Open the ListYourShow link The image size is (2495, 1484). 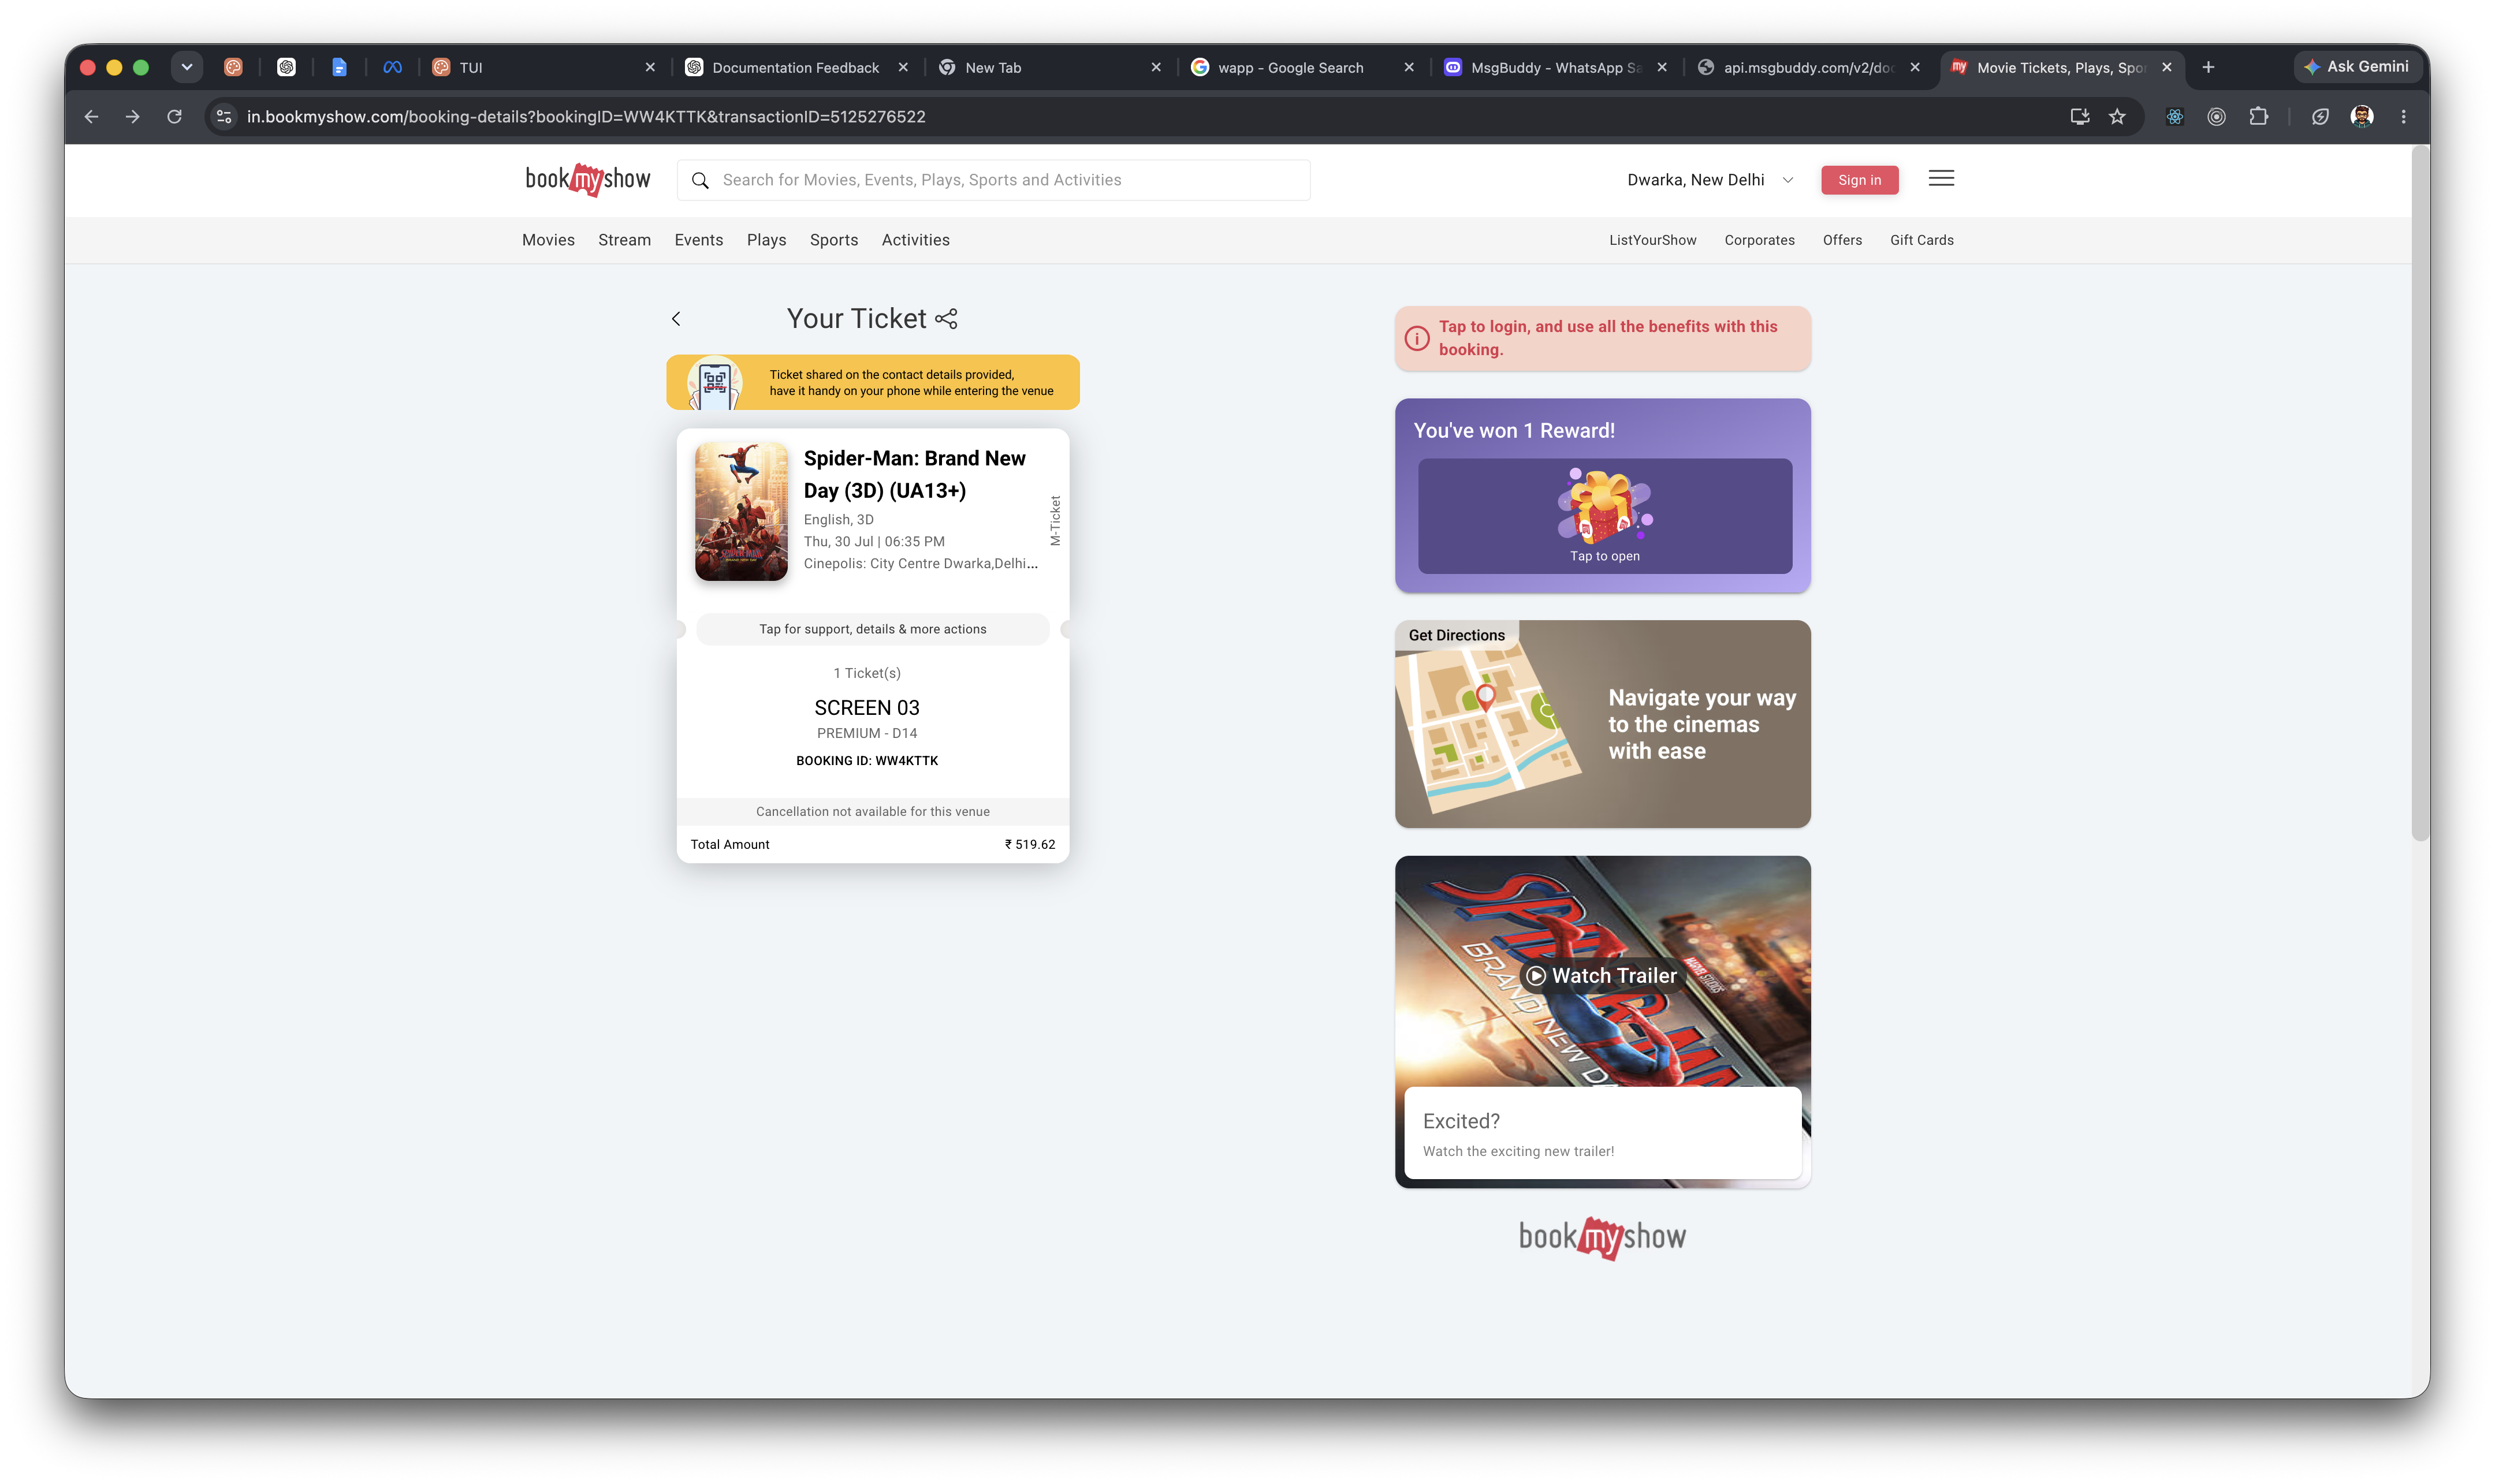[x=1653, y=240]
